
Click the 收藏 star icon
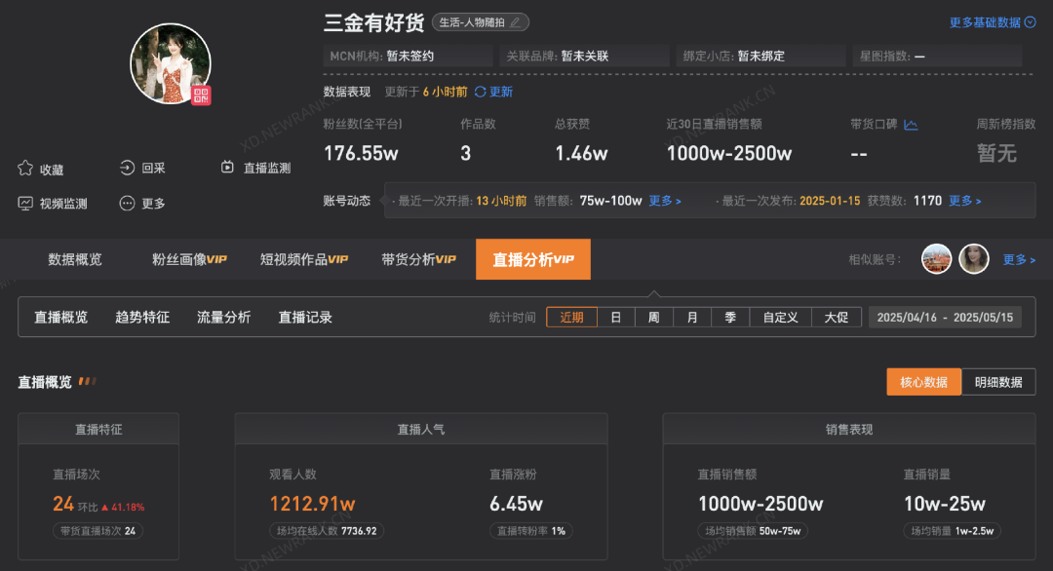25,169
